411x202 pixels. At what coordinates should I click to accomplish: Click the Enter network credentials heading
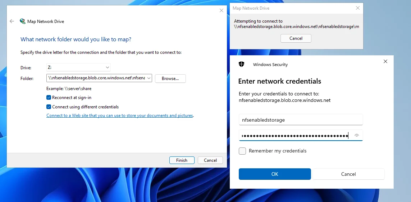point(279,81)
